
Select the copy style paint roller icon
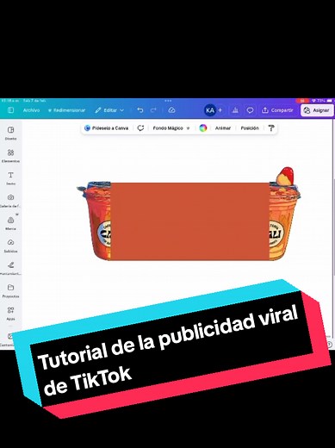tap(271, 128)
